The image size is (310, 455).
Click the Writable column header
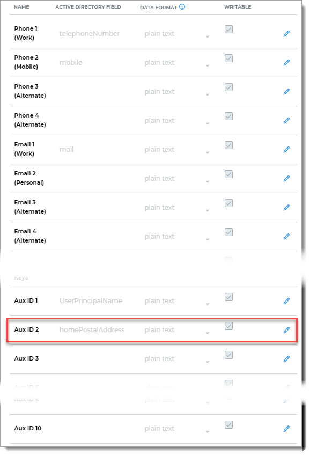[238, 7]
